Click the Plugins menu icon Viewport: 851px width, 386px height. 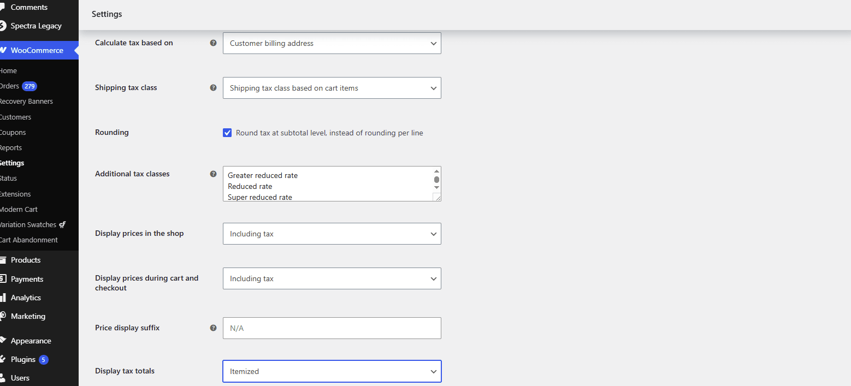3,359
